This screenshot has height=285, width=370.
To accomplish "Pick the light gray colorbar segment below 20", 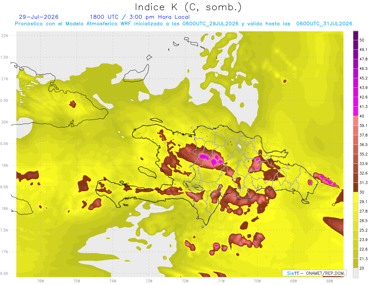I will click(x=356, y=273).
